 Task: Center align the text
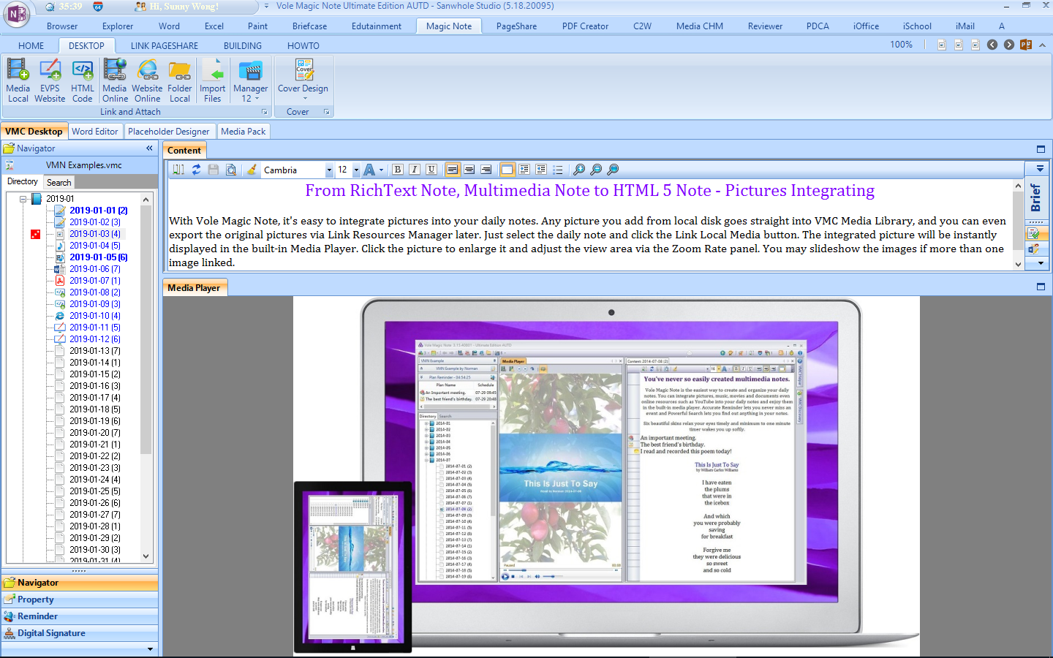click(x=469, y=170)
